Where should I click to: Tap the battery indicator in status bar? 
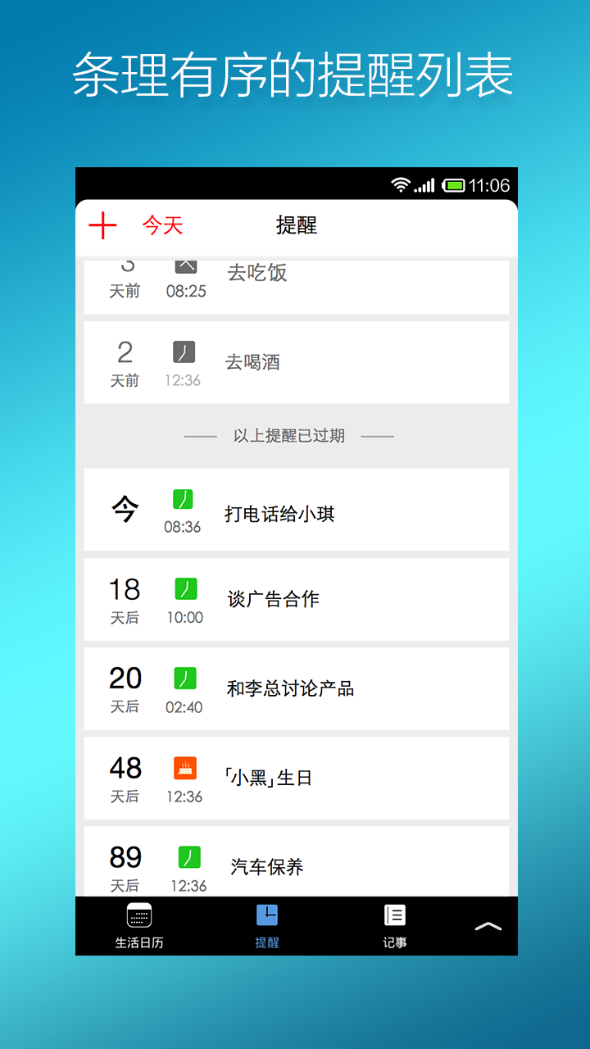click(x=453, y=185)
